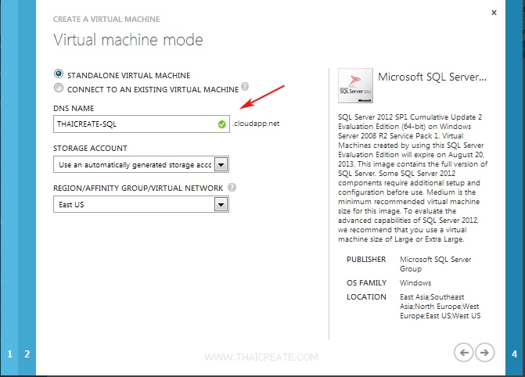Click the PUBLISHER label

(x=366, y=260)
